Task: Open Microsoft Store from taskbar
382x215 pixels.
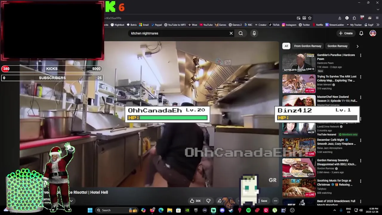Action: [x=178, y=210]
